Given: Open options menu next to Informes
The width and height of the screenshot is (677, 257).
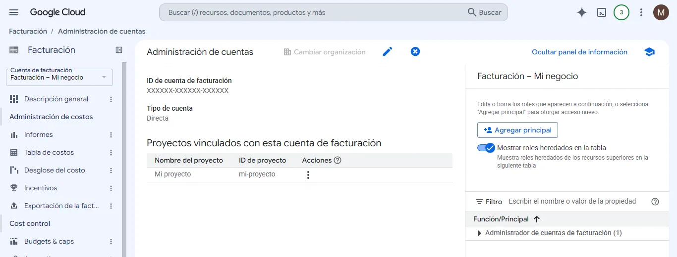Looking at the screenshot, I should [x=111, y=135].
